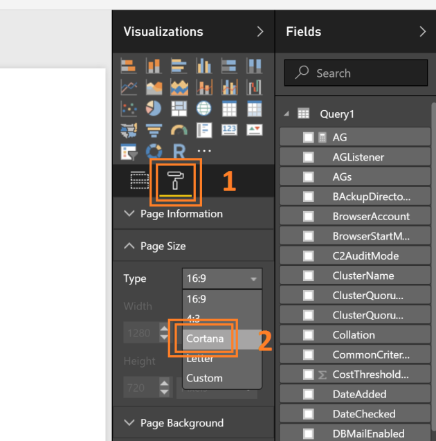Select the Donut chart visual

tap(154, 152)
